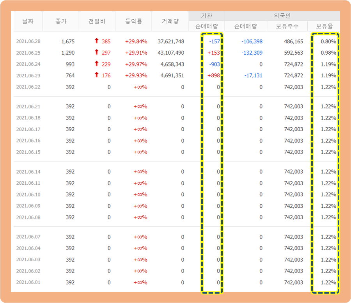Click volume 4,658,343
The width and height of the screenshot is (351, 303).
point(172,64)
